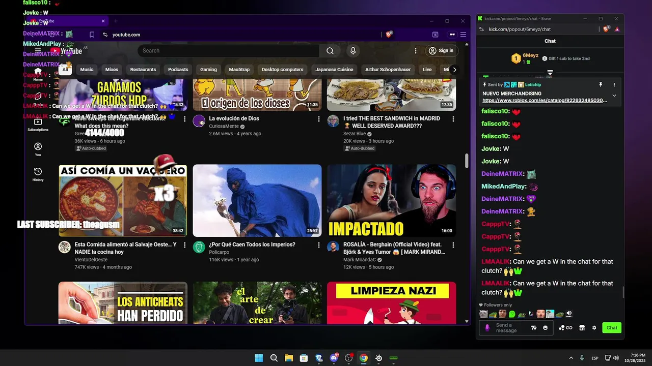Open ¿Por Qué Caen Todos los Imperios? title
The width and height of the screenshot is (652, 366).
click(x=252, y=245)
